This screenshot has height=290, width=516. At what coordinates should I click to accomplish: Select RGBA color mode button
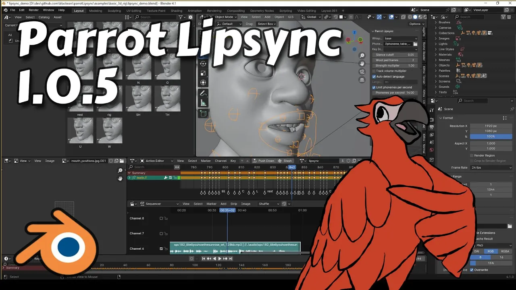505,251
